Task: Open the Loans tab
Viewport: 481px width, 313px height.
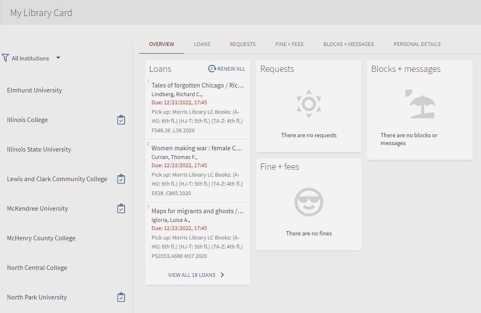Action: coord(202,44)
